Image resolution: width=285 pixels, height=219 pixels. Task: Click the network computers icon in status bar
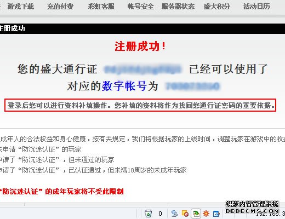(x=174, y=213)
